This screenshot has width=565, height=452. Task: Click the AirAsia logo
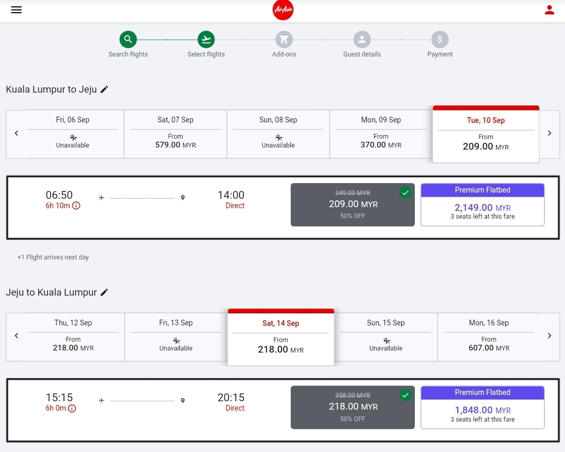pyautogui.click(x=283, y=10)
